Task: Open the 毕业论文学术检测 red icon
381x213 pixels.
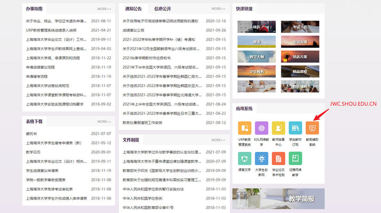Action: click(x=278, y=159)
